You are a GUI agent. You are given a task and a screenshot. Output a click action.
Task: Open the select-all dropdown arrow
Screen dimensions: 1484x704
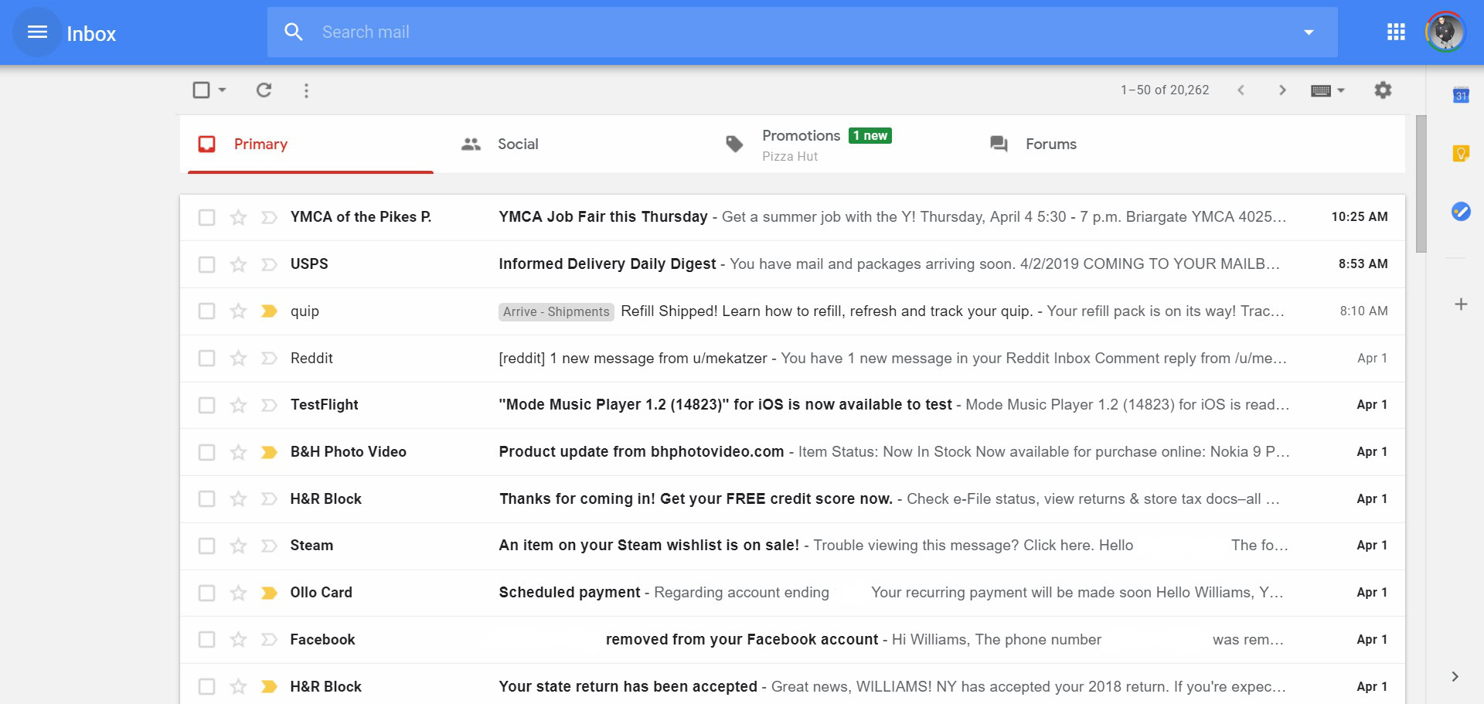tap(223, 90)
